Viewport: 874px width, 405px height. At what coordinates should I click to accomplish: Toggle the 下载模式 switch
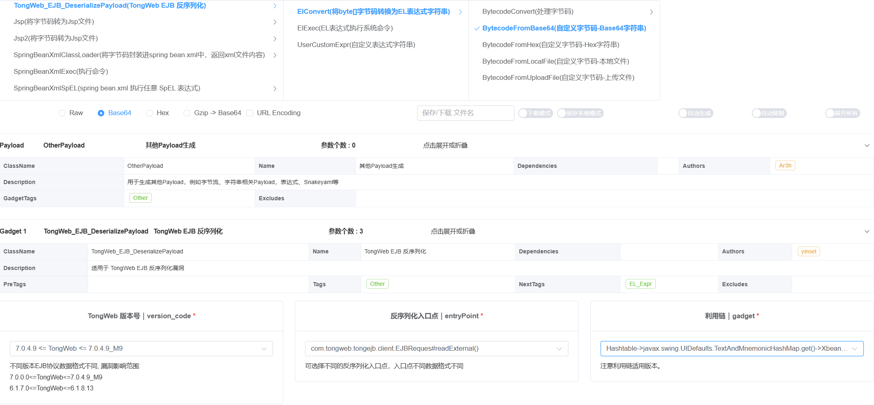tap(535, 113)
